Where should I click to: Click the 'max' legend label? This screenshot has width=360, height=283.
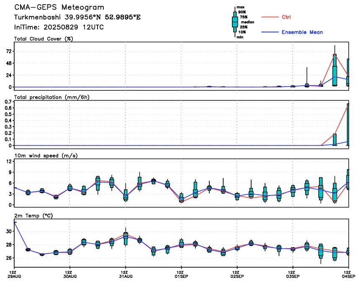point(240,7)
